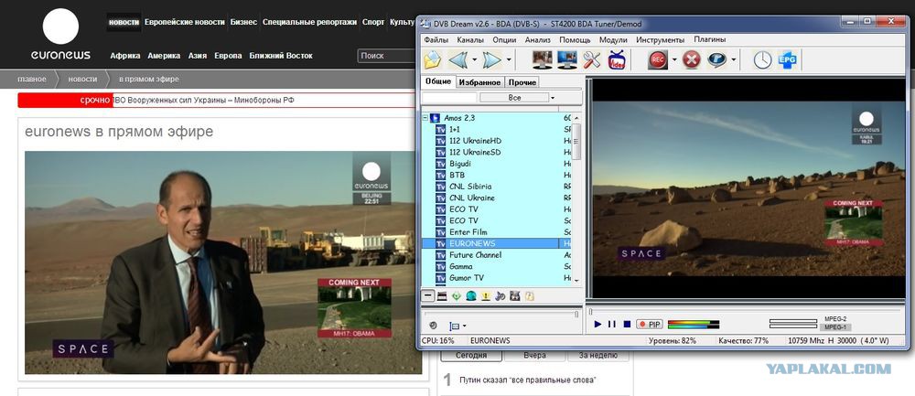Screen dimensions: 915x396
Task: Collapse the Amos 2,3 satellite tree node
Action: (x=425, y=118)
